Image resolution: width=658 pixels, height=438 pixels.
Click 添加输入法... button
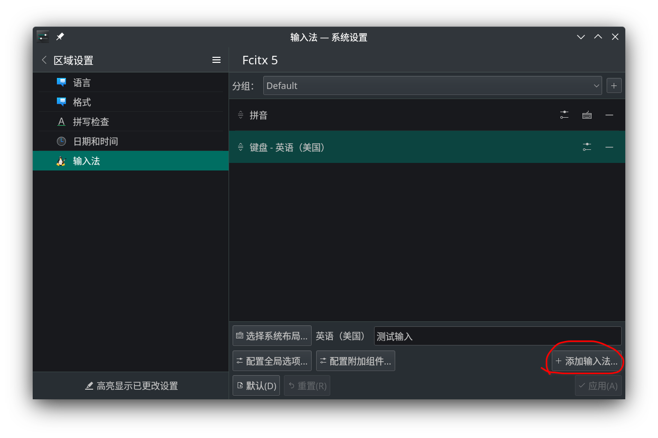pos(587,361)
